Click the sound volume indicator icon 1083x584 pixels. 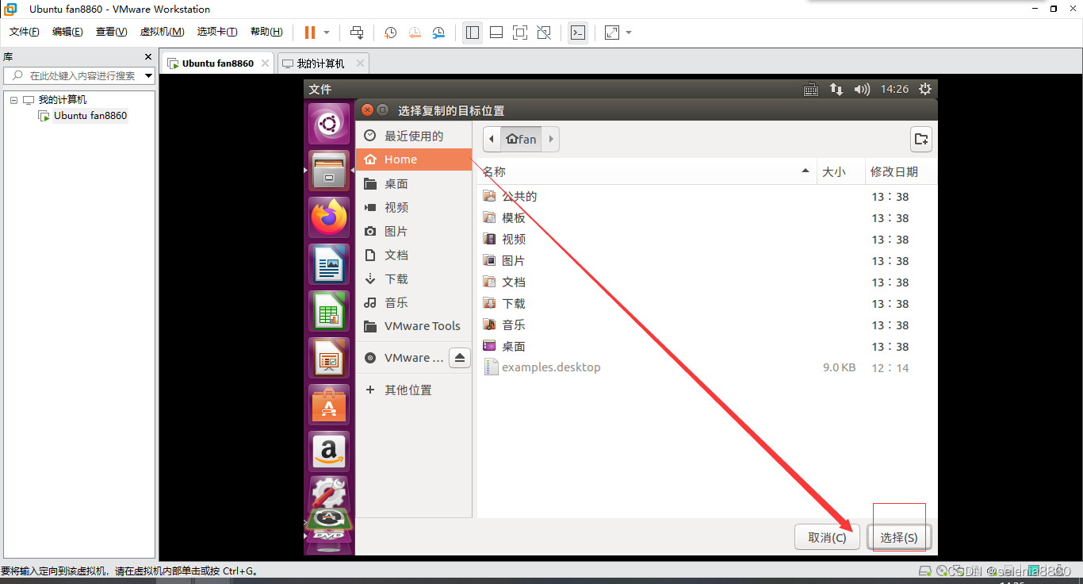click(x=862, y=90)
